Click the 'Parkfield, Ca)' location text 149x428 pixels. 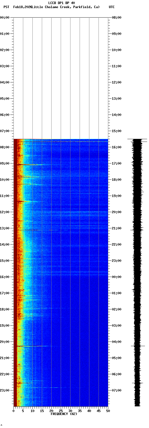click(86, 7)
